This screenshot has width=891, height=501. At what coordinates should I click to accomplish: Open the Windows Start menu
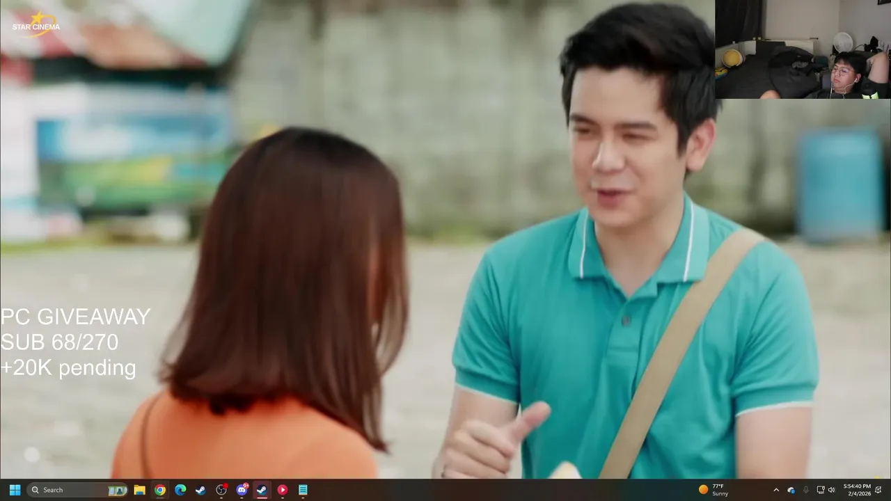pos(15,490)
